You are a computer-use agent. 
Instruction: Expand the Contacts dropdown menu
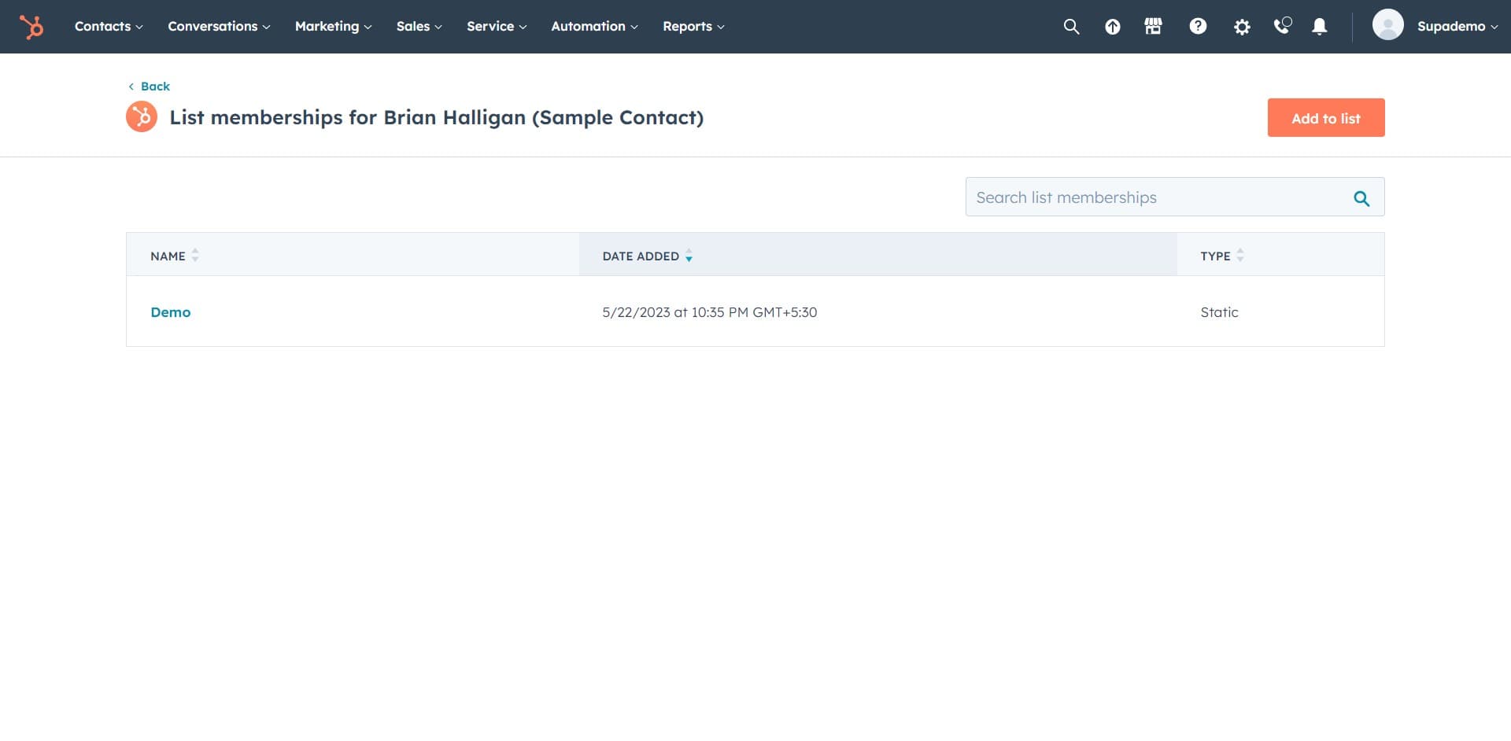pos(109,27)
